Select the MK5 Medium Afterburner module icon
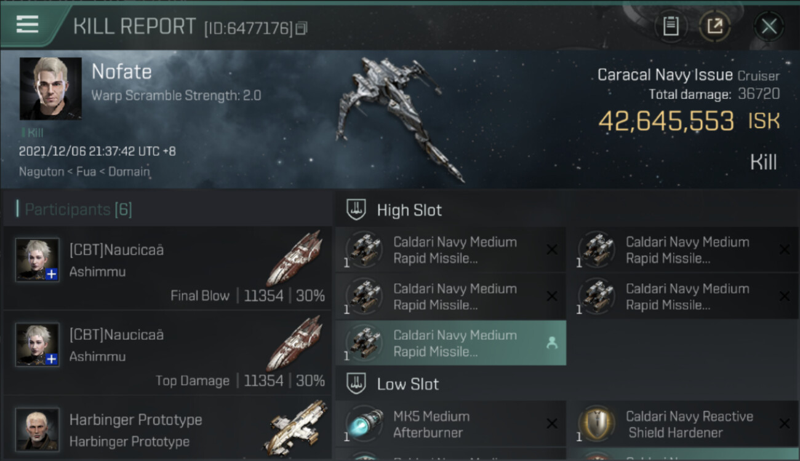Image resolution: width=800 pixels, height=461 pixels. pos(364,424)
